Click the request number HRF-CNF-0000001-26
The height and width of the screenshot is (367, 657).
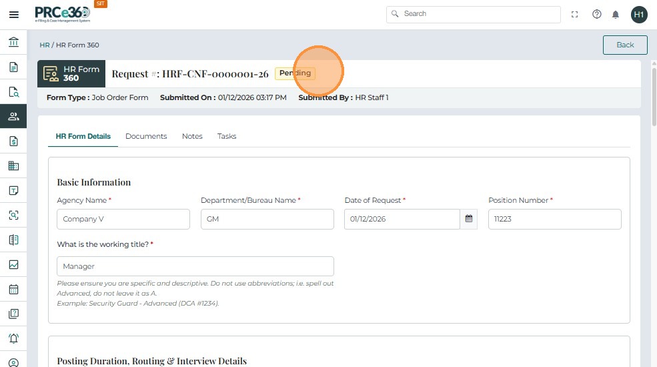(215, 74)
